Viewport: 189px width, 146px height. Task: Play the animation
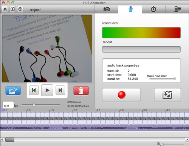[x=47, y=90]
